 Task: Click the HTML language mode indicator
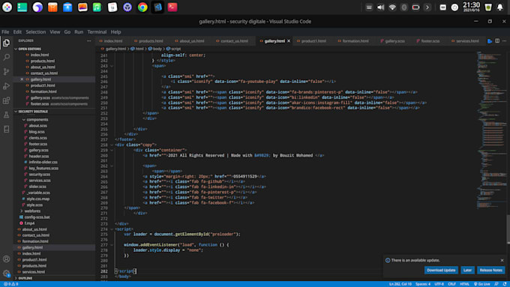pyautogui.click(x=464, y=284)
